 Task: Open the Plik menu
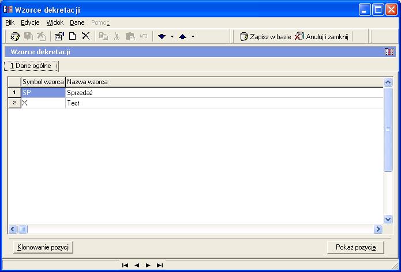coord(10,22)
